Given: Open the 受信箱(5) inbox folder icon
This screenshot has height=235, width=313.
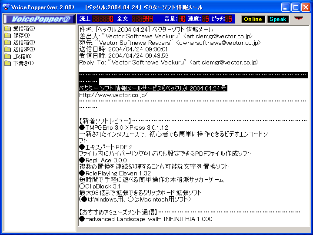Looking at the screenshot, I should (8, 29).
